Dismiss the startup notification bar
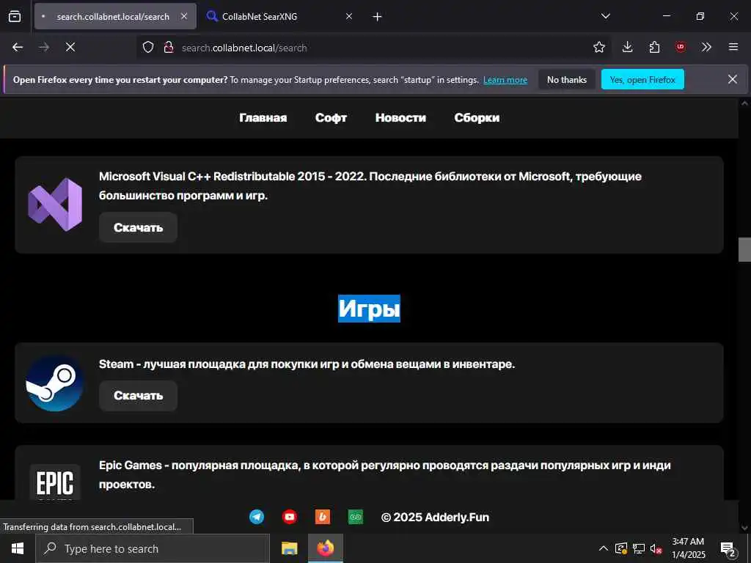Viewport: 751px width, 563px height. 733,79
